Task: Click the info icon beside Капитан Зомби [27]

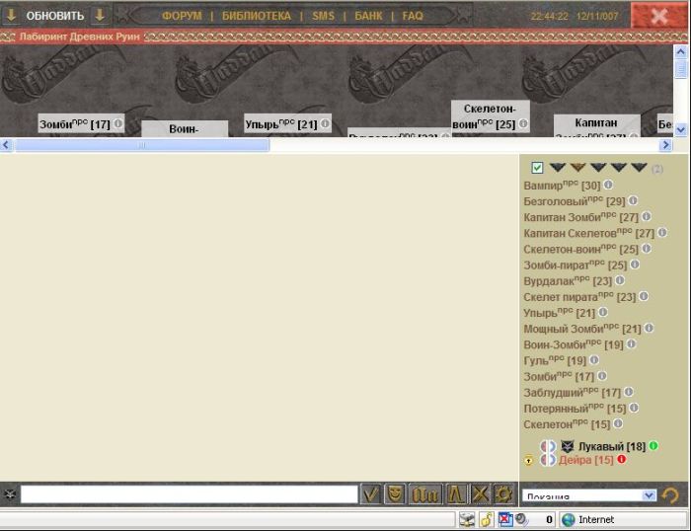Action: [646, 216]
